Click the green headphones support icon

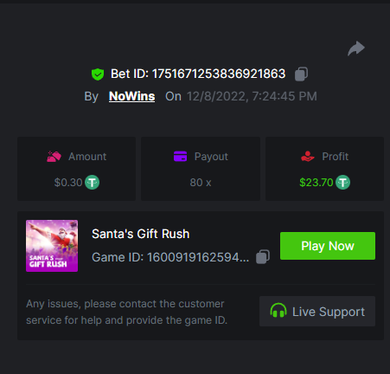[278, 311]
